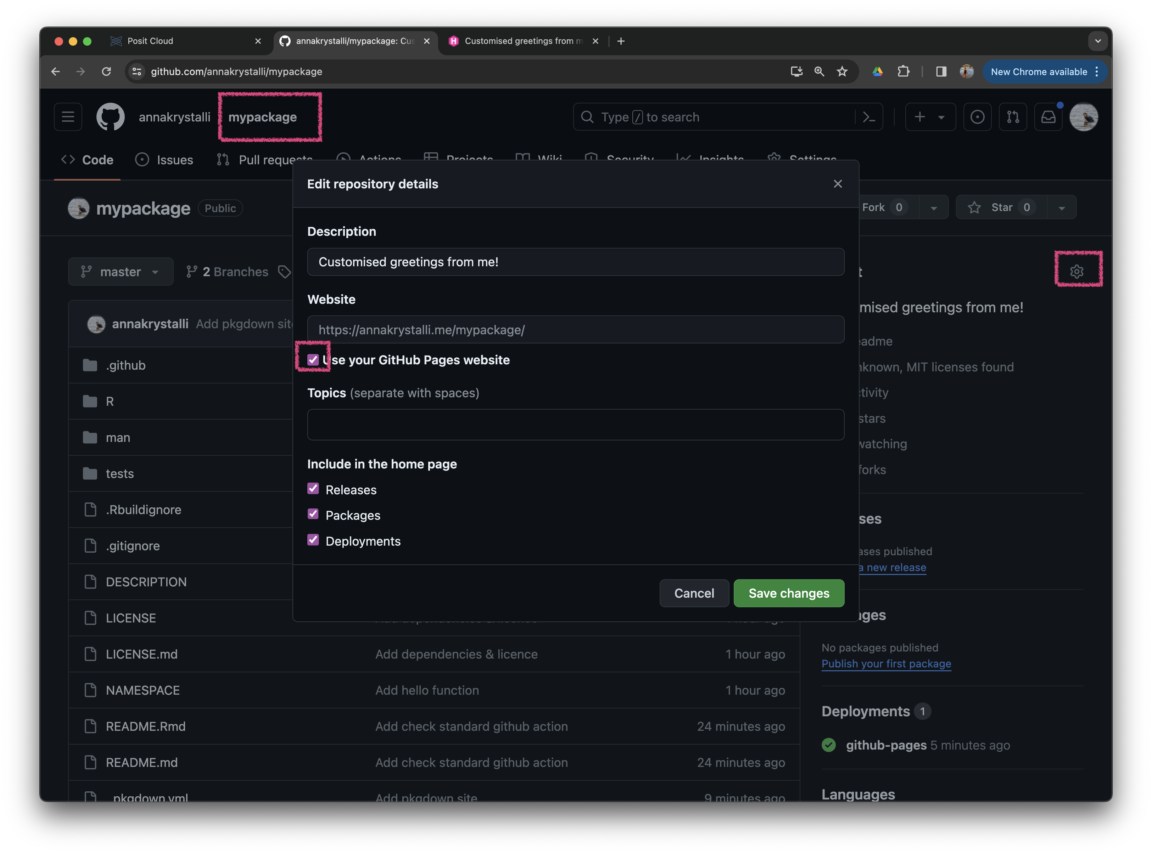This screenshot has width=1152, height=854.
Task: Open the GitHub hamburger navigation menu
Action: pyautogui.click(x=68, y=117)
